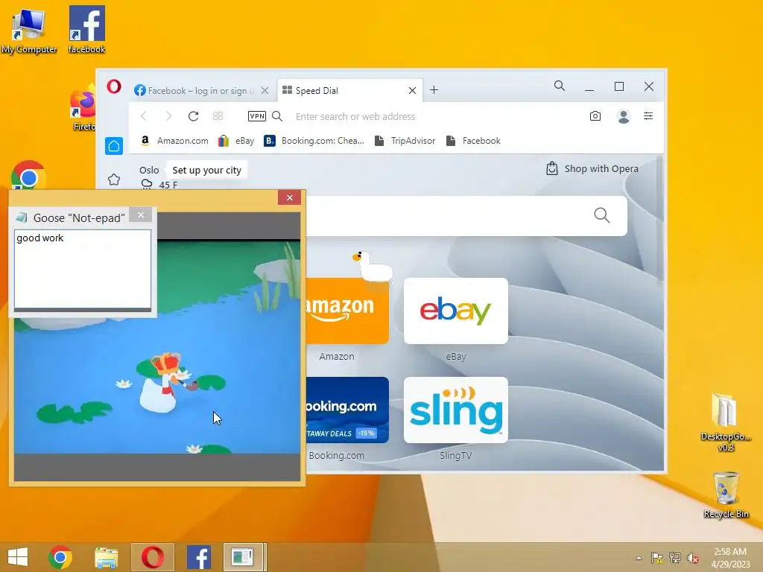Viewport: 763px width, 572px height.
Task: Select the Chrome desktop shortcut
Action: tap(29, 176)
